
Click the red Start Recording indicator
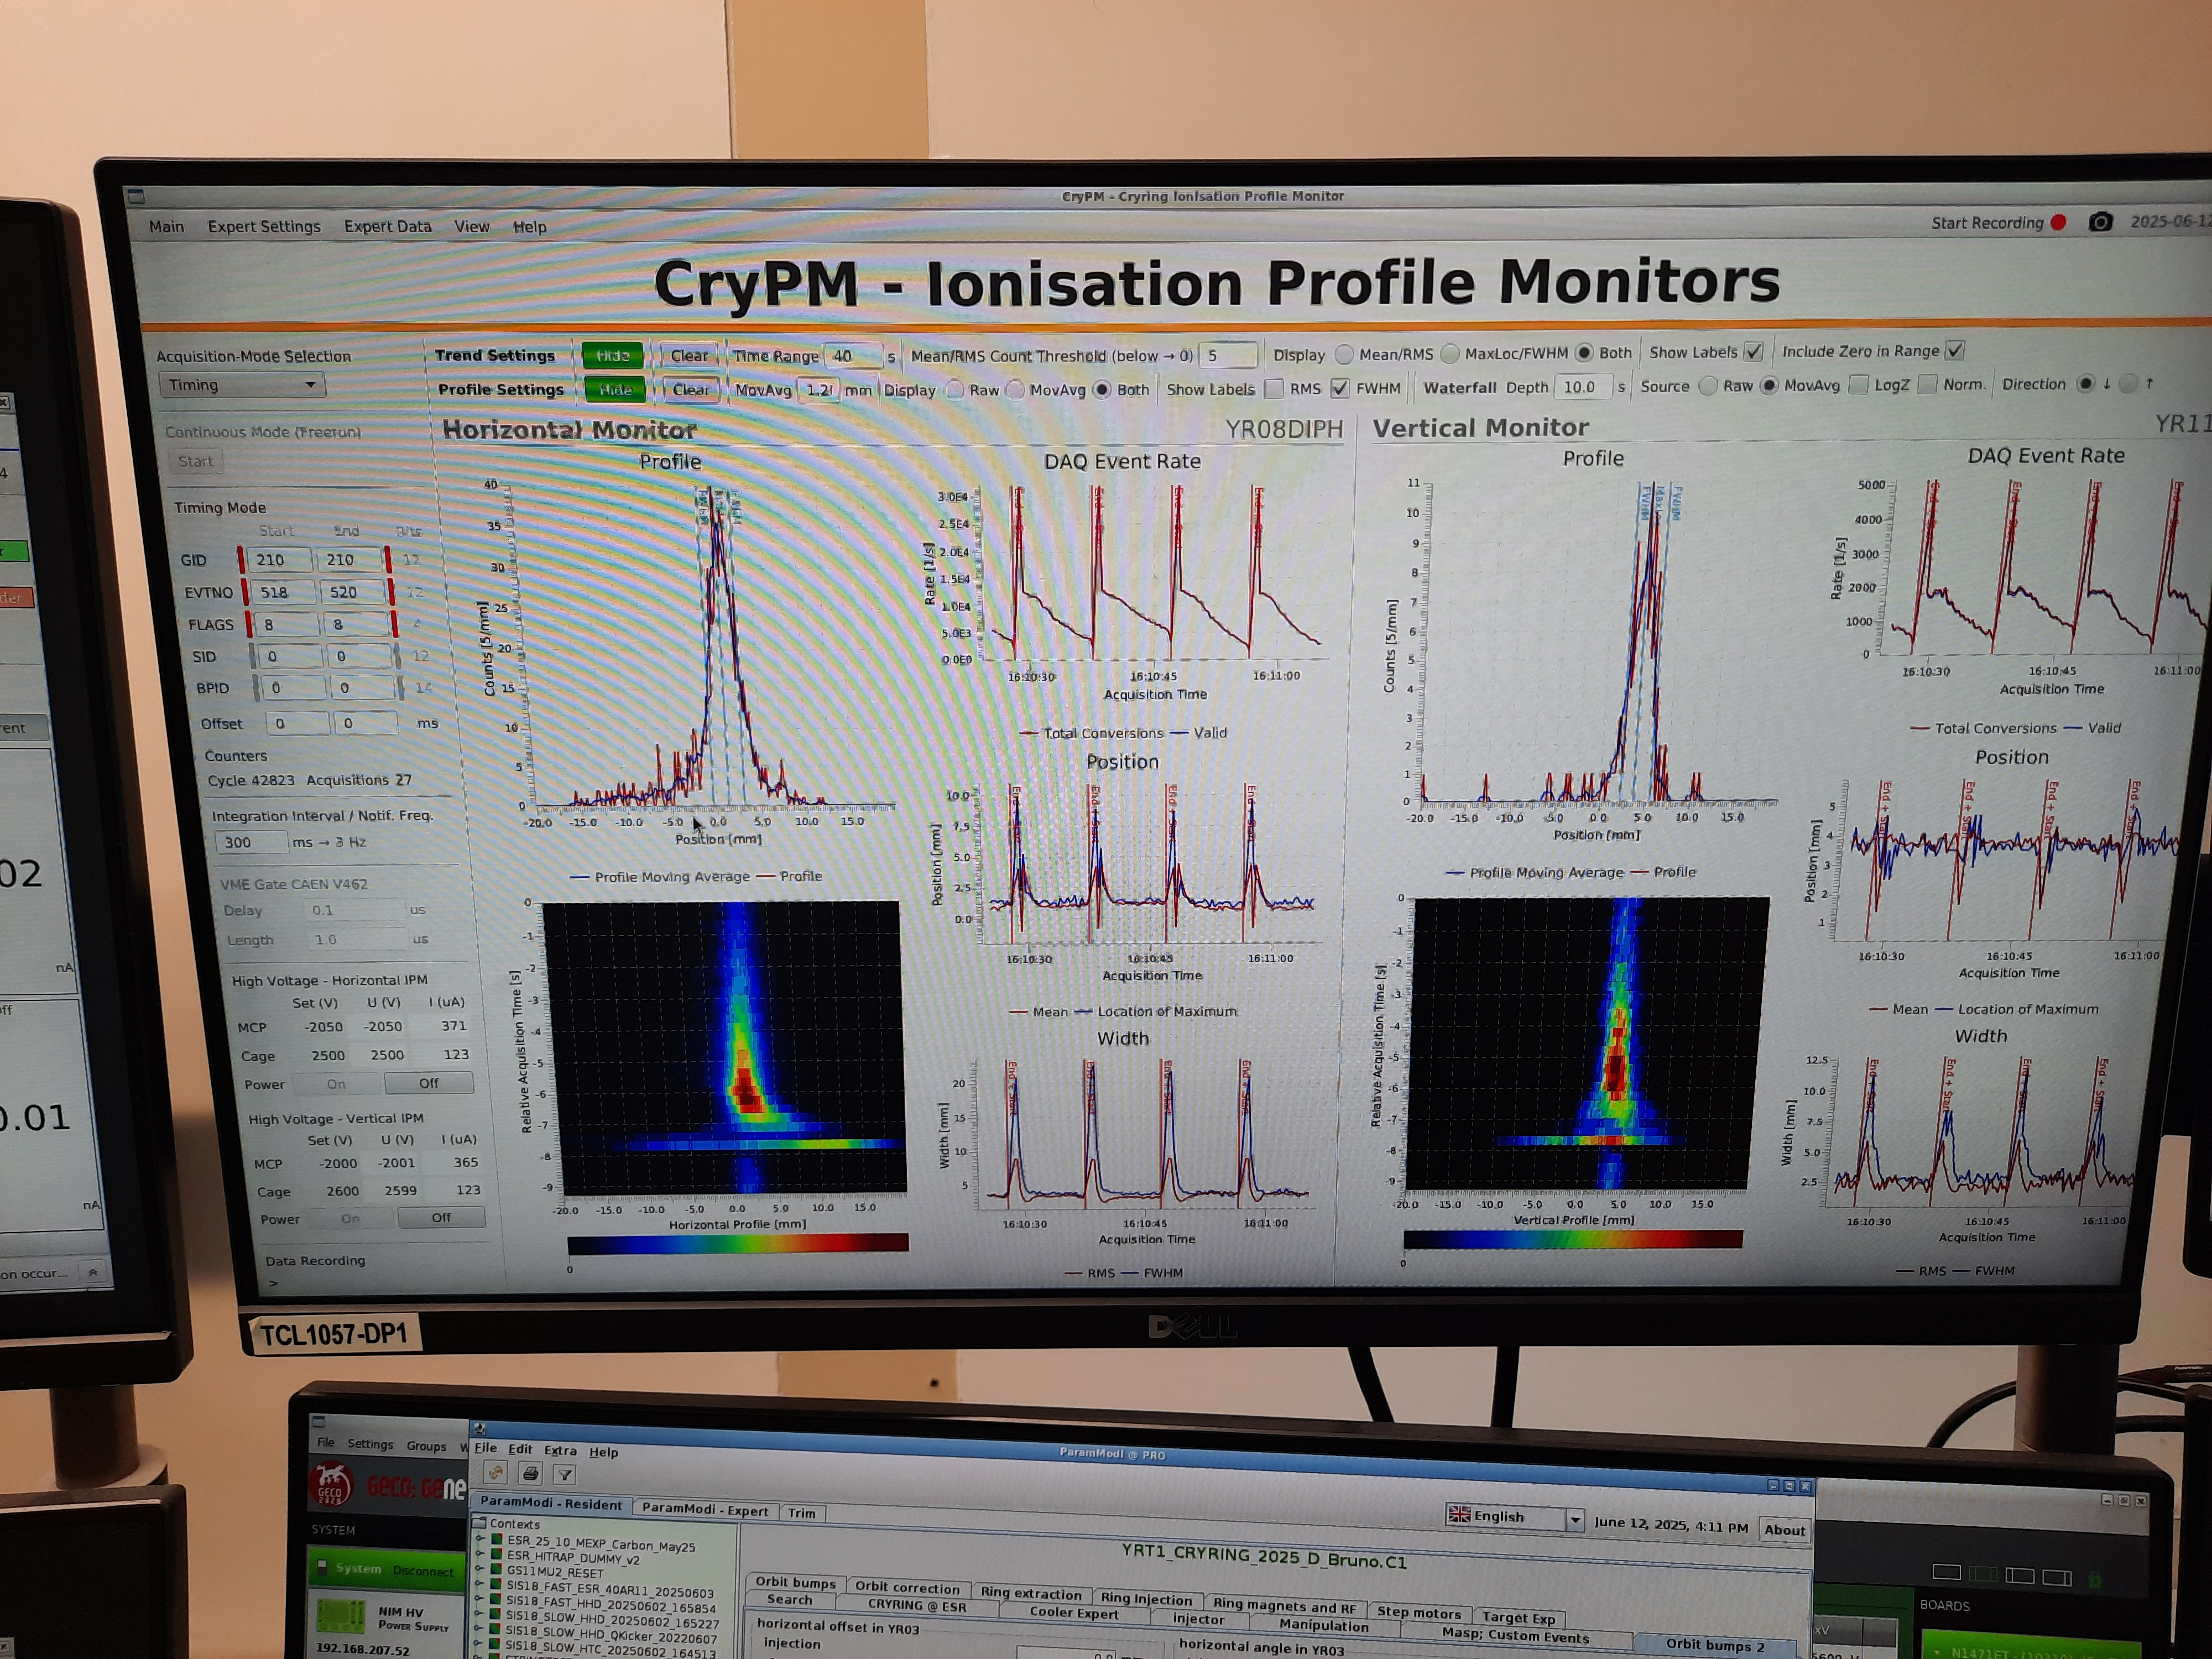2058,223
